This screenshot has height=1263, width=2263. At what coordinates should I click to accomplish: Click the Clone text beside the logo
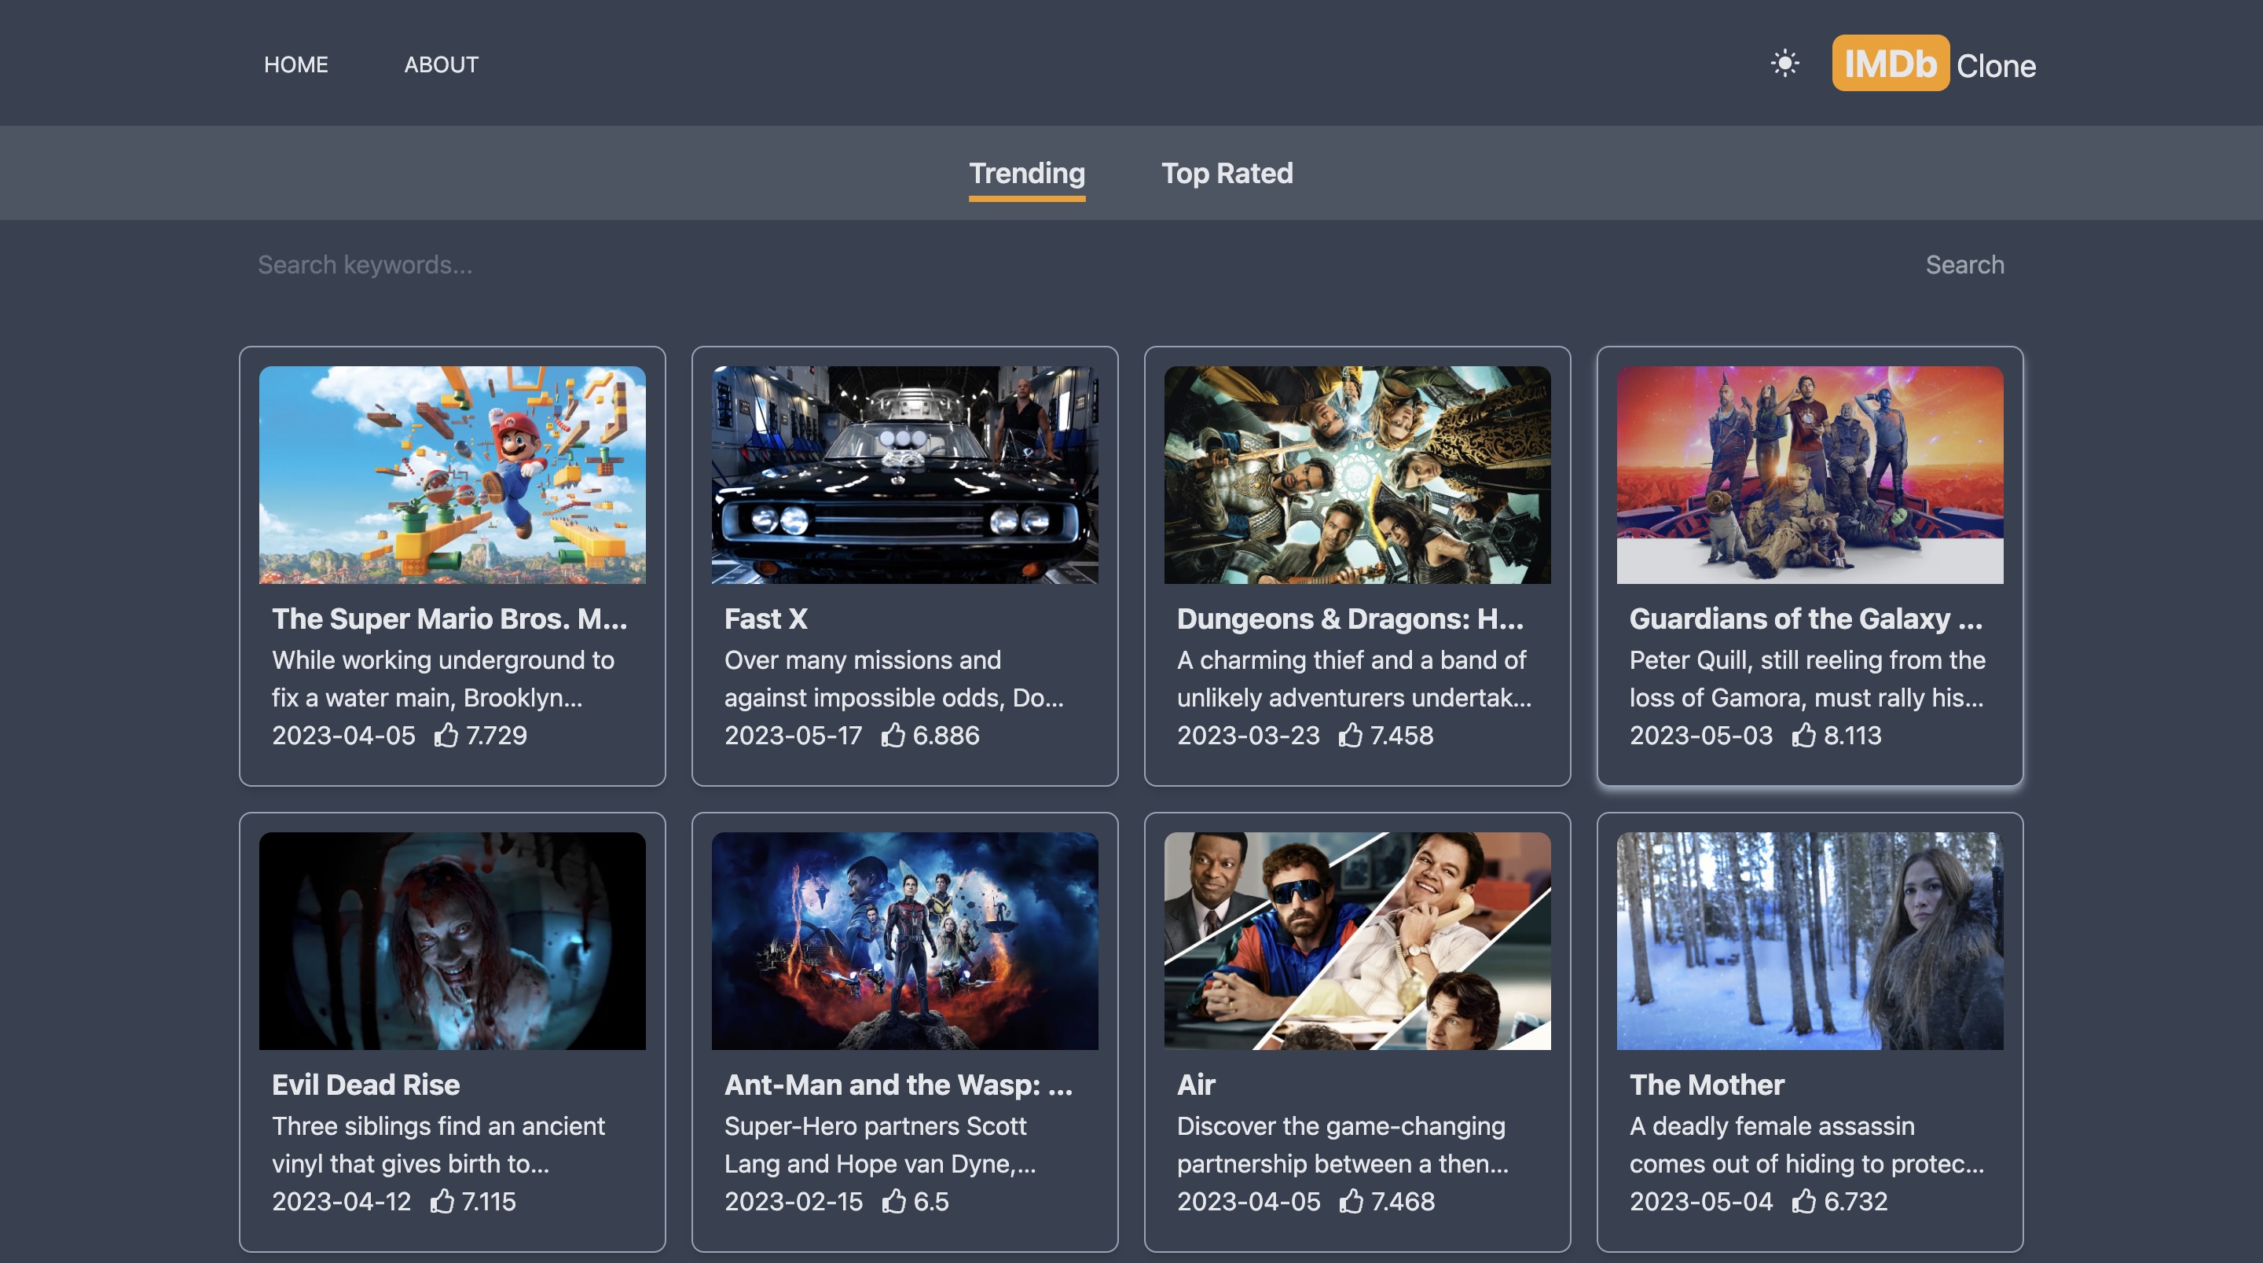point(1996,66)
